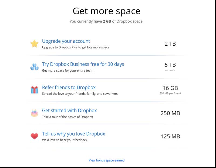
Task: Open Tell us why you love Dropbox
Action: click(x=73, y=134)
